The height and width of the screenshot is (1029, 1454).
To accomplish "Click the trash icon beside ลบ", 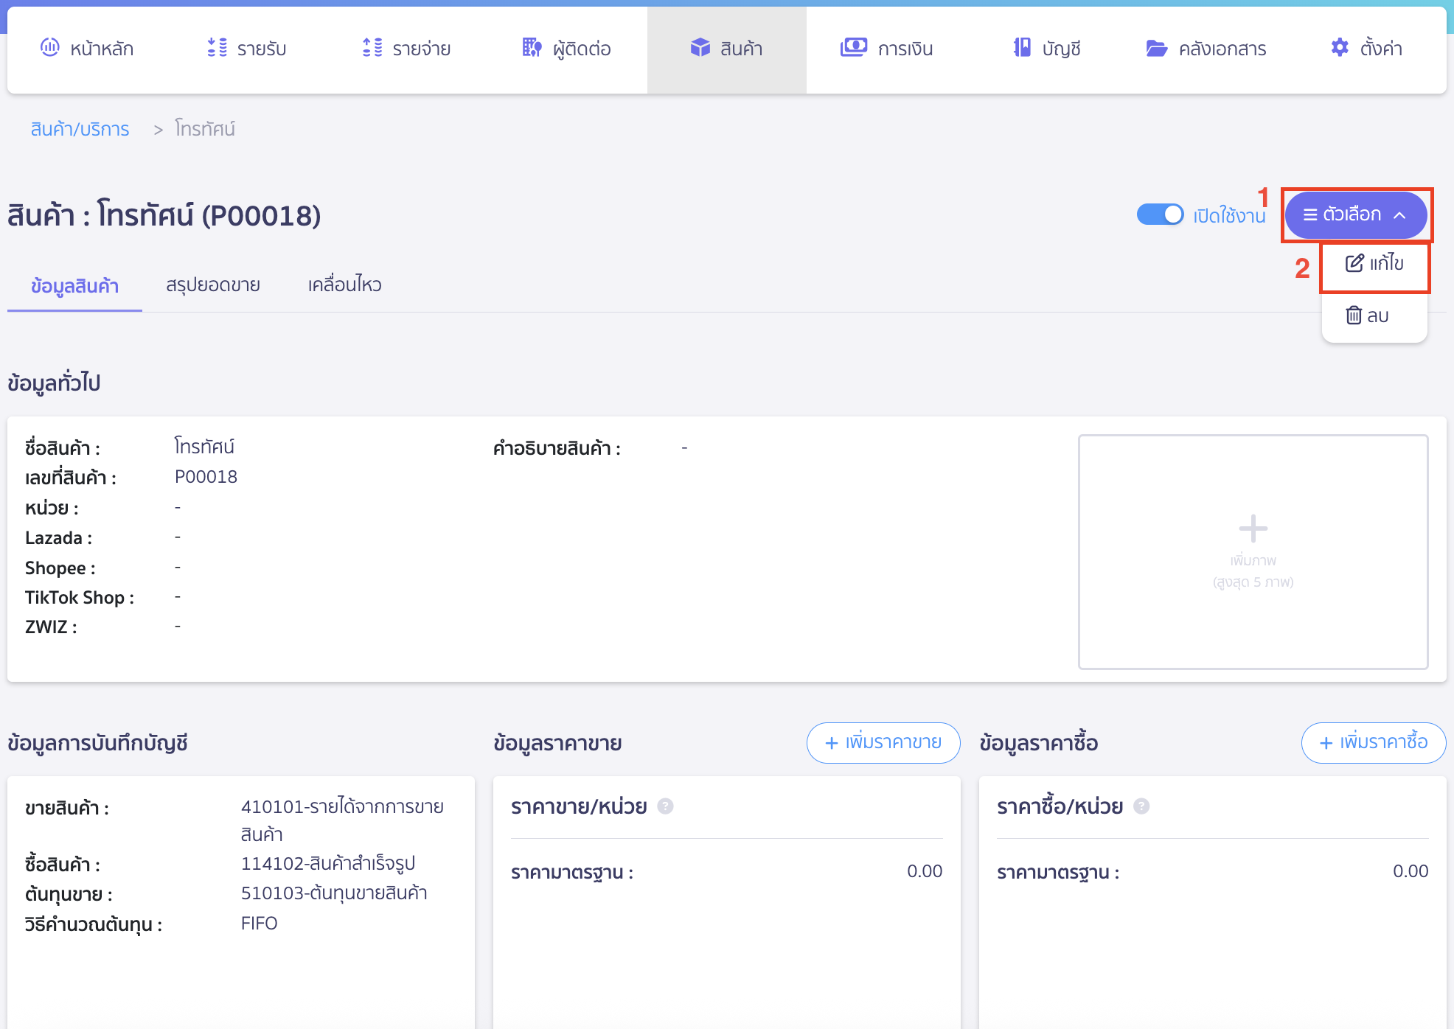I will (1352, 315).
